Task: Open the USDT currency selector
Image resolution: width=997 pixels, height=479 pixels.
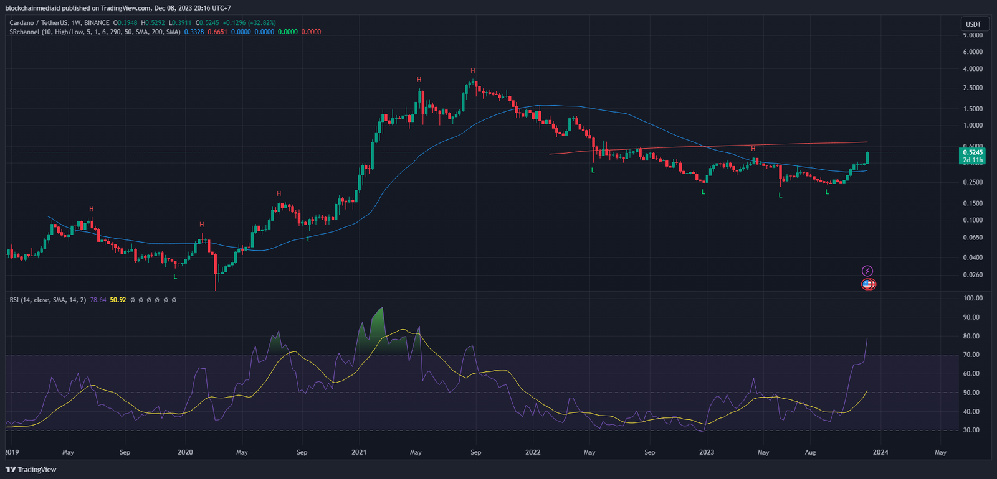Action: (x=973, y=24)
